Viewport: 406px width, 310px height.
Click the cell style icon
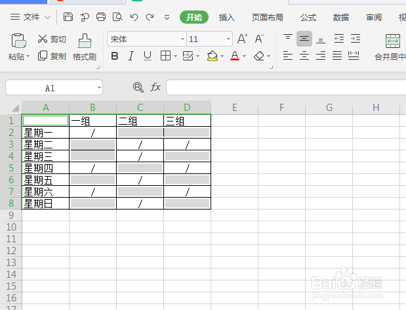pos(188,56)
